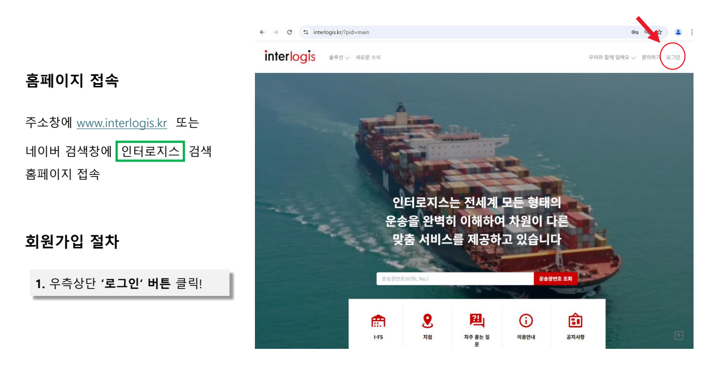Click the browser back arrow

262,32
